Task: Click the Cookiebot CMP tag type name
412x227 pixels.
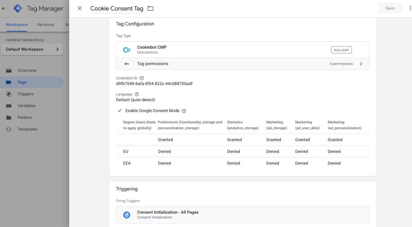Action: 152,47
